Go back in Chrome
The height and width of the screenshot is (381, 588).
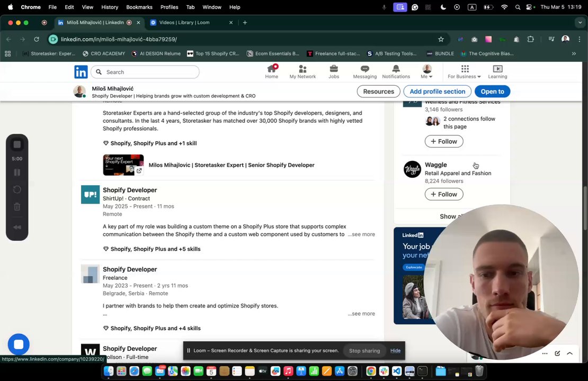tap(8, 39)
